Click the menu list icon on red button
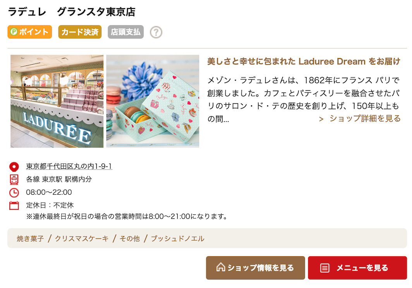 click(325, 268)
